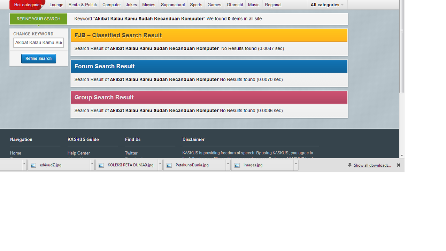Open the Supranatural category
446x251 pixels.
click(172, 5)
